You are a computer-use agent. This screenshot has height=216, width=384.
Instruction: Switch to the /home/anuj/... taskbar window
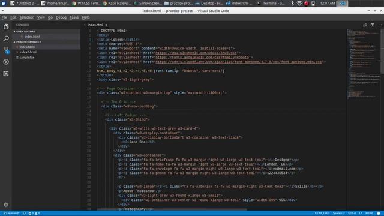(55, 3)
